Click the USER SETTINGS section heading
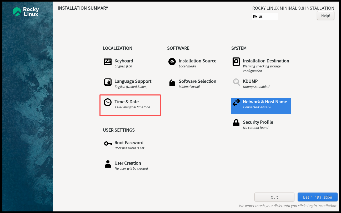 pos(119,130)
